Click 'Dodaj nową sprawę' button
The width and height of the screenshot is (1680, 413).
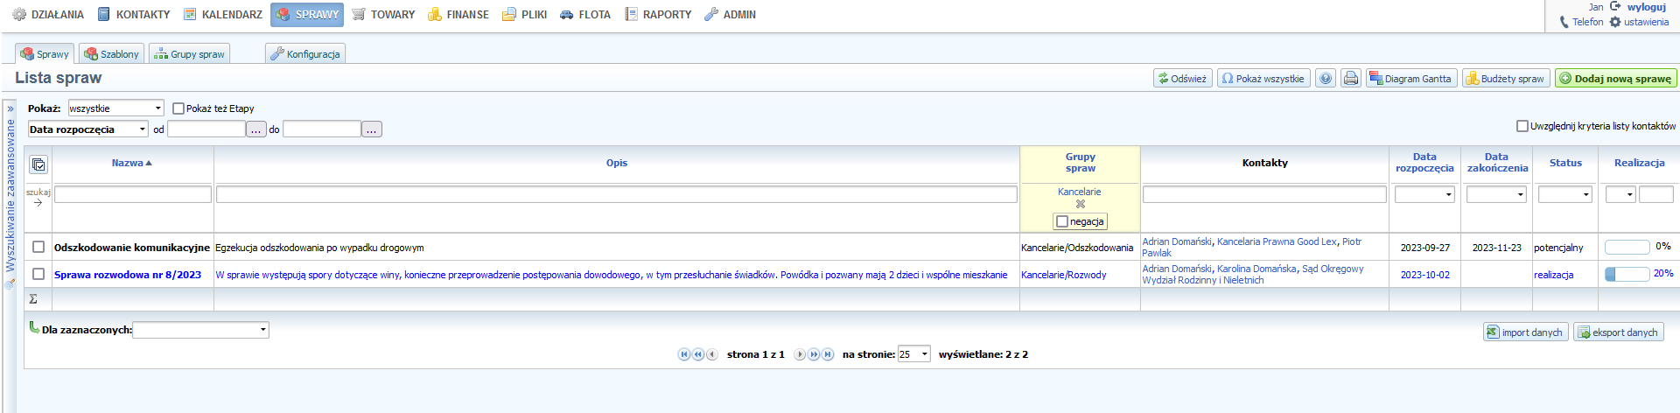pyautogui.click(x=1615, y=79)
